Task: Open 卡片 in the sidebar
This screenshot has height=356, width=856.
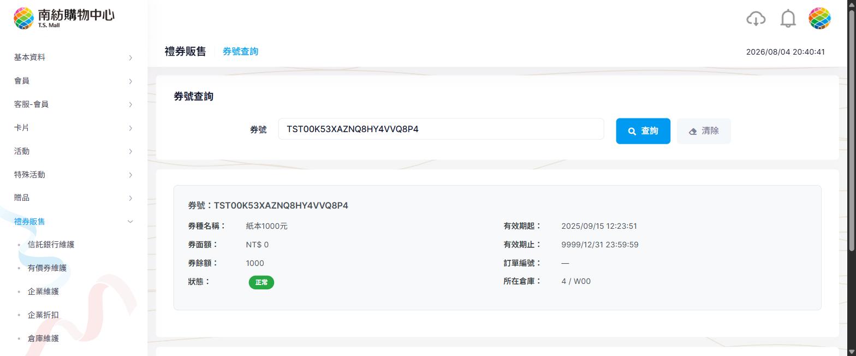Action: pyautogui.click(x=22, y=128)
